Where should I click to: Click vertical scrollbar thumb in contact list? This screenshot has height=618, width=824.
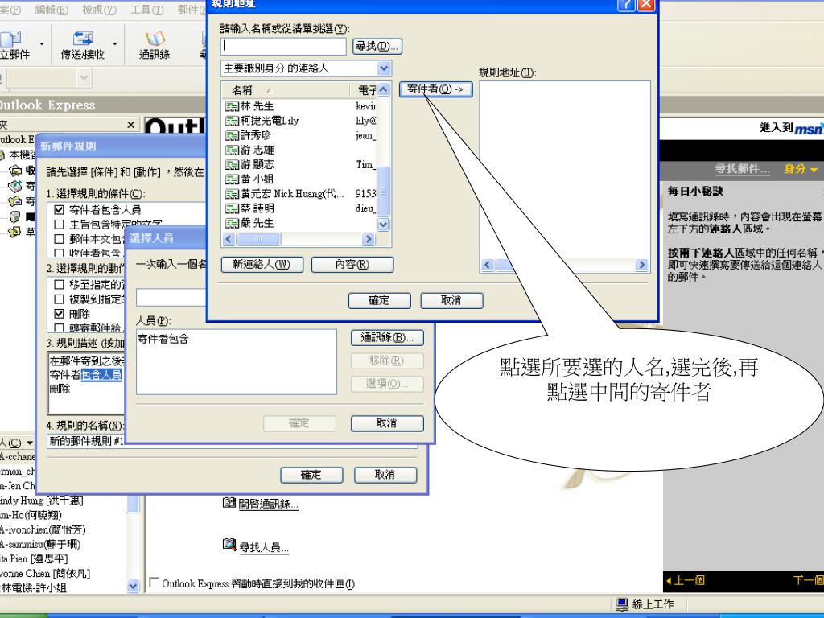(x=384, y=191)
